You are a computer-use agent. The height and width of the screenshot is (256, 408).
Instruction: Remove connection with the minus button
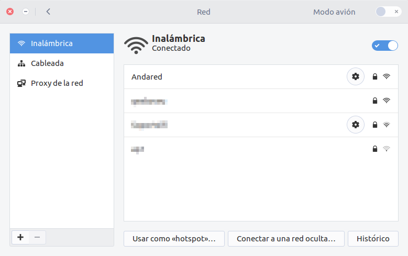click(x=37, y=237)
